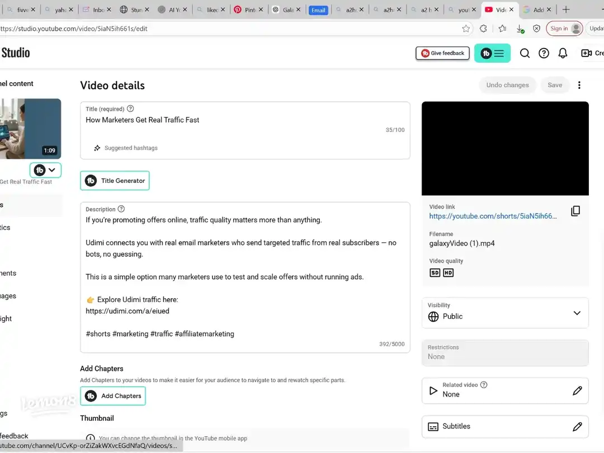This screenshot has height=453, width=604.
Task: Click the video preview player
Action: (505, 148)
